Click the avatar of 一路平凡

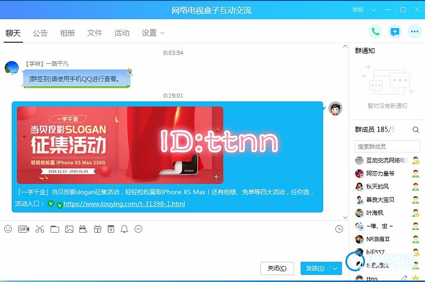[12, 68]
